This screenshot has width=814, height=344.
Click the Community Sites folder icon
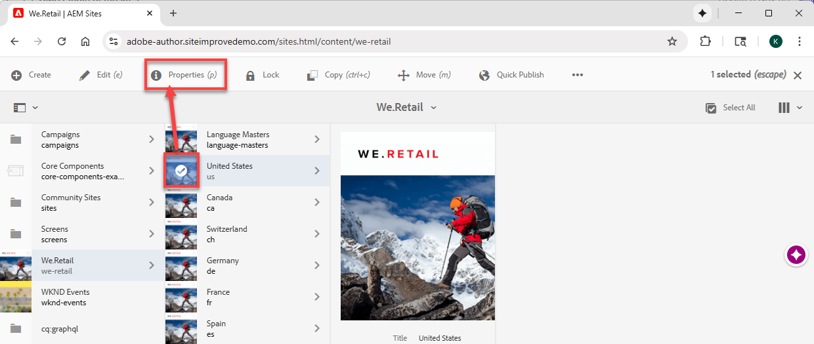tap(16, 202)
